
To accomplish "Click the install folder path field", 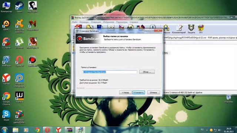I will click(110, 72).
